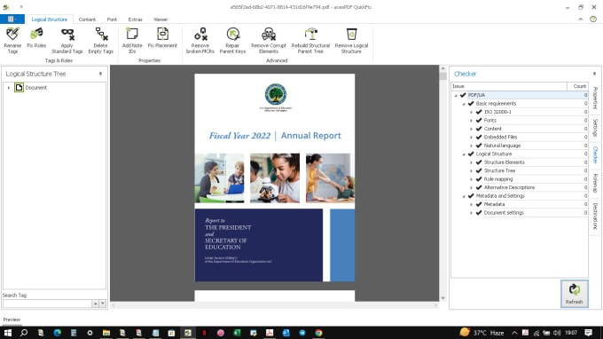603x339 pixels.
Task: Open the Font ribbon tab
Action: click(112, 20)
